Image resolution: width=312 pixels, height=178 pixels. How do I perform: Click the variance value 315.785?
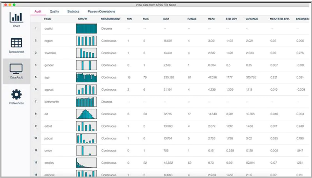251,77
